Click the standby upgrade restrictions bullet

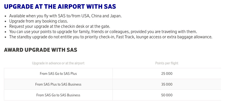(111, 37)
